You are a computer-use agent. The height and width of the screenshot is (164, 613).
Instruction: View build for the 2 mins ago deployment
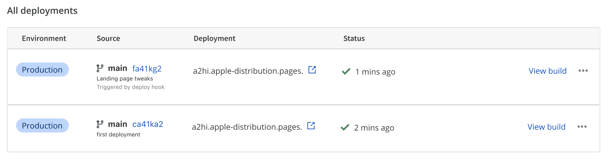546,127
